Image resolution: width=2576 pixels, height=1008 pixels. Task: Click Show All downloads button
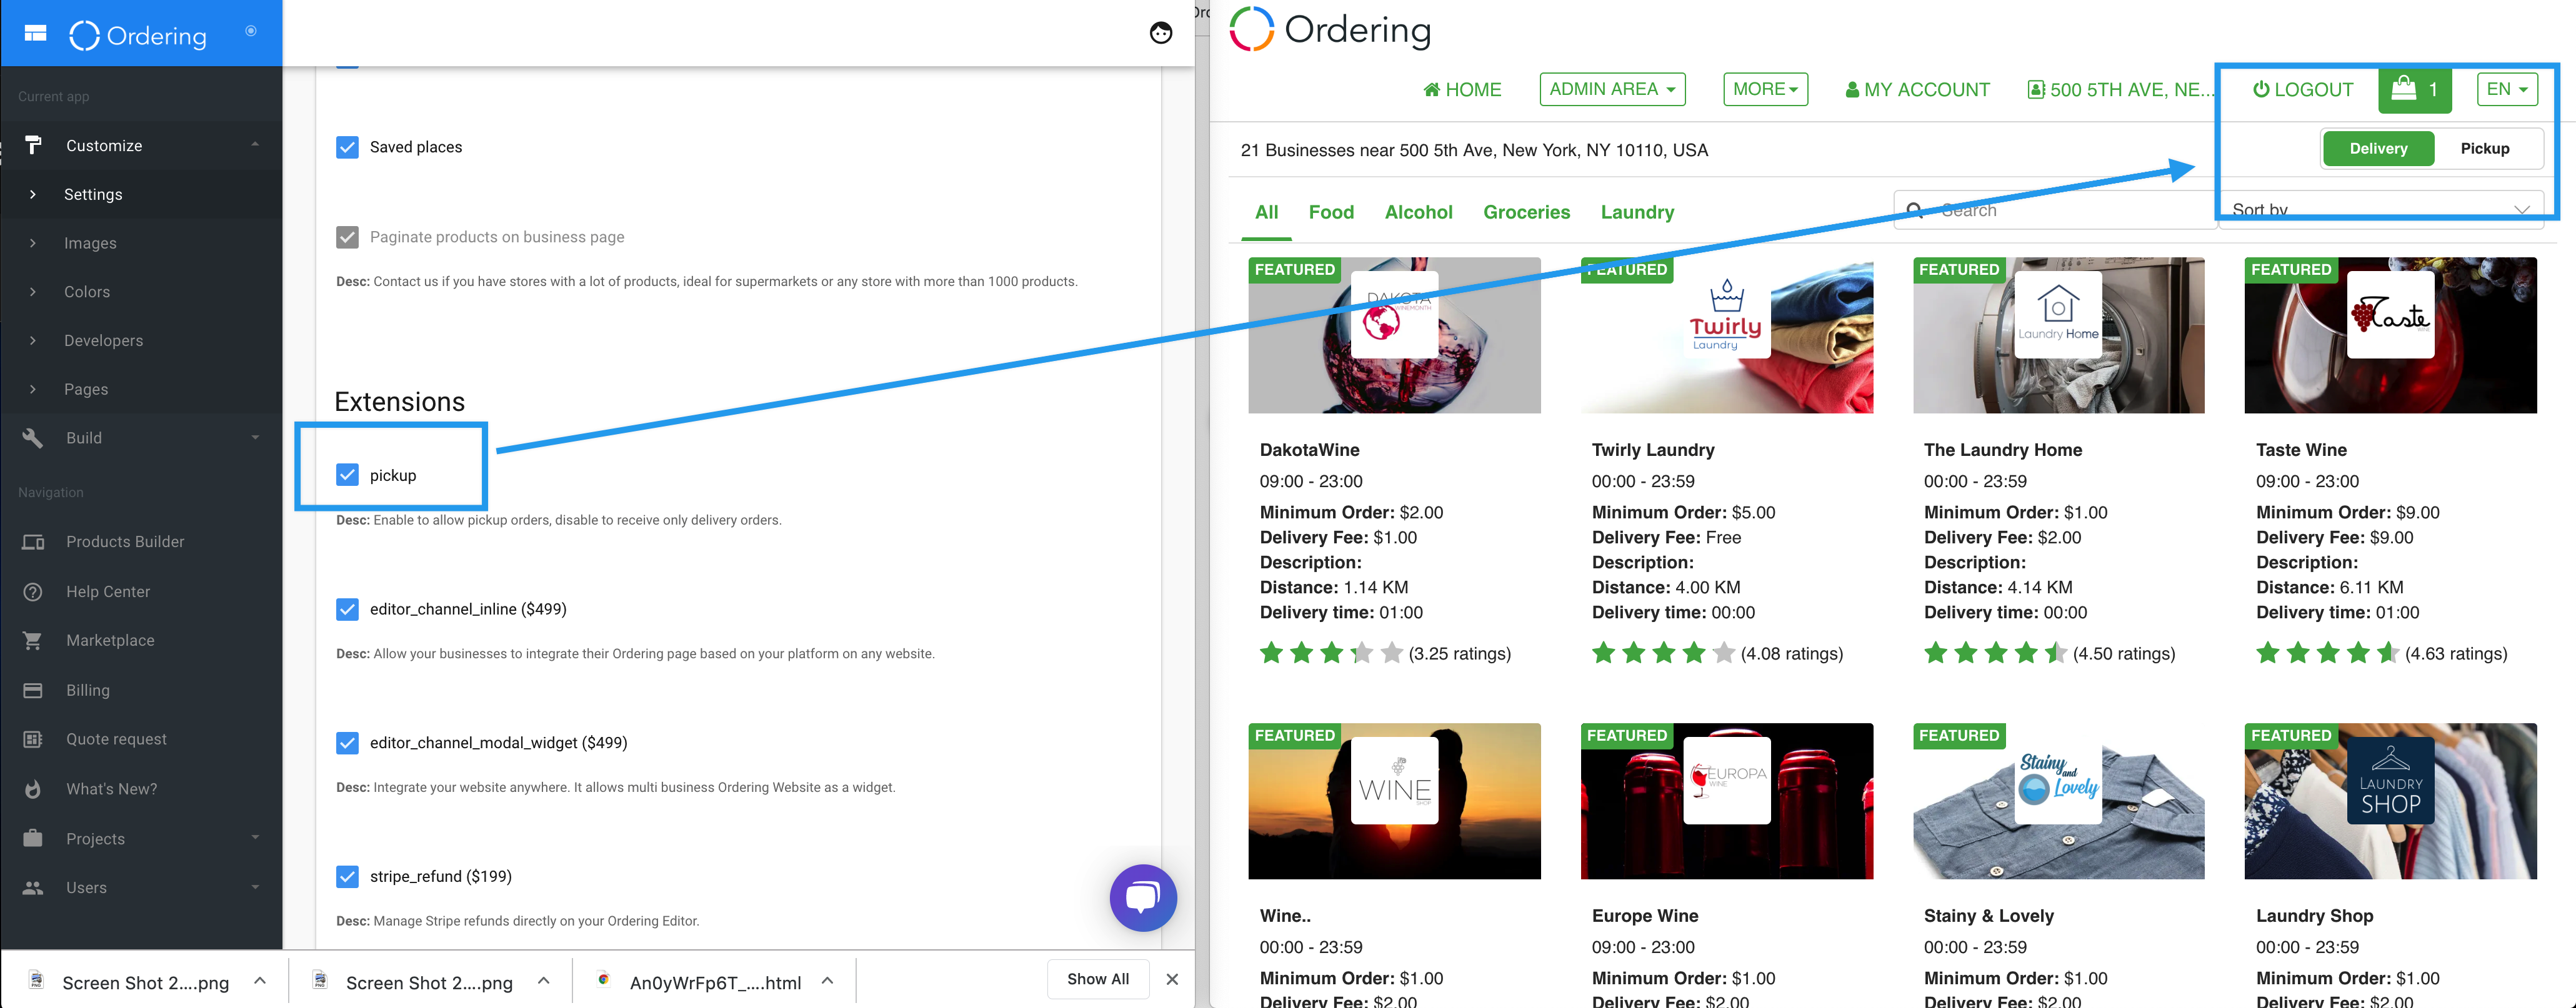click(1097, 979)
